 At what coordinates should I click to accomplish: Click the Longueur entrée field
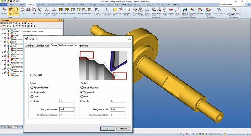pos(67,109)
